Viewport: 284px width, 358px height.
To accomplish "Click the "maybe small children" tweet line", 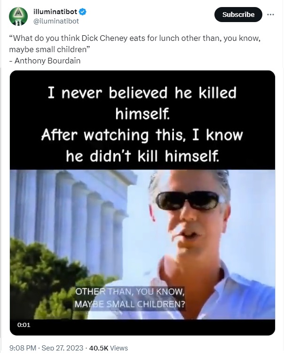I will (49, 49).
